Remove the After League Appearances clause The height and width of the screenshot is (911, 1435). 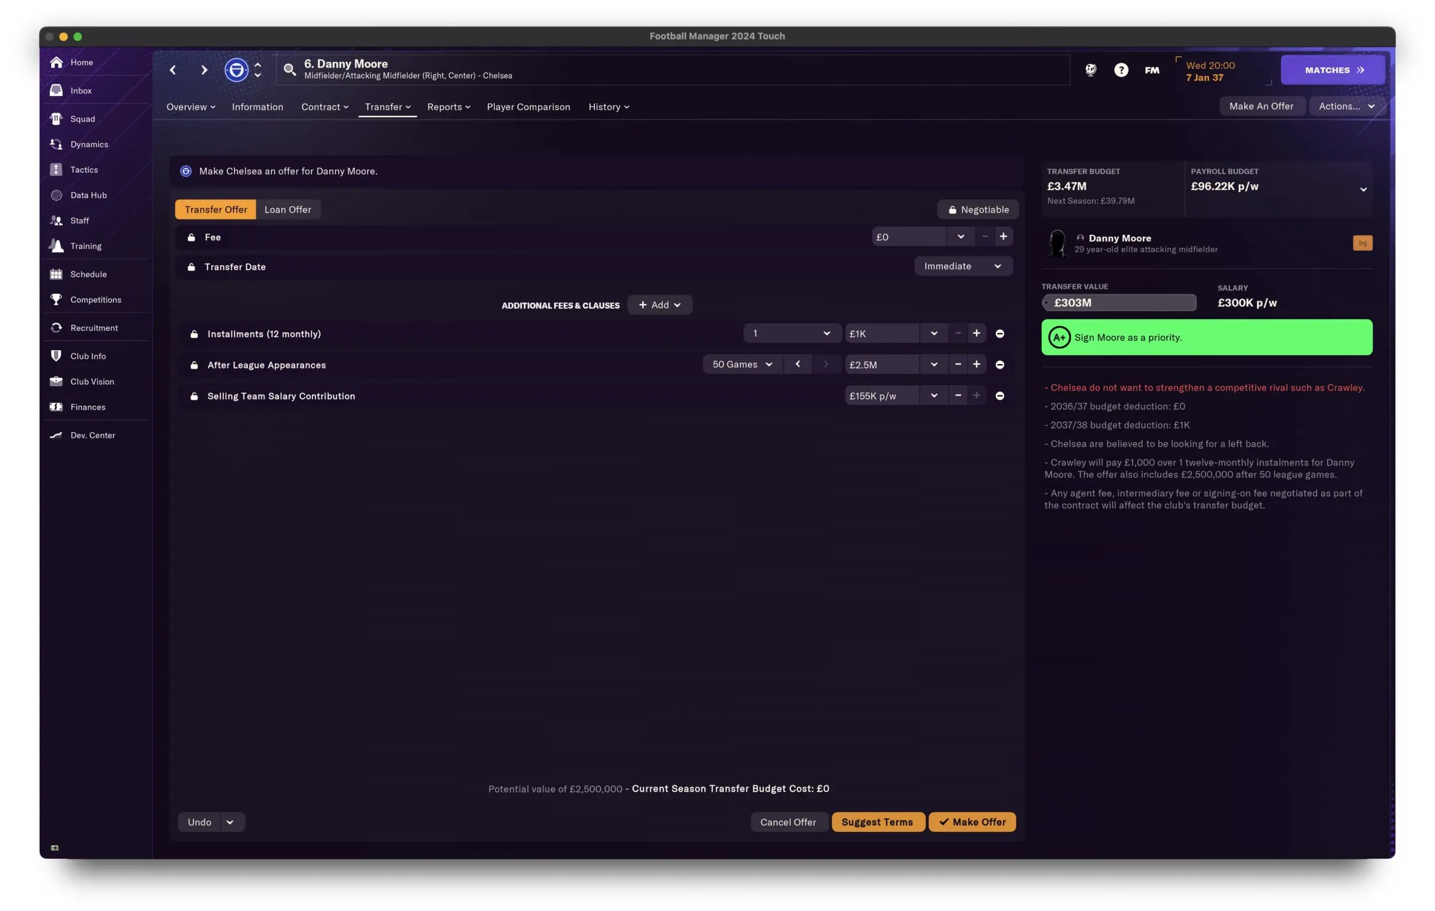1000,365
